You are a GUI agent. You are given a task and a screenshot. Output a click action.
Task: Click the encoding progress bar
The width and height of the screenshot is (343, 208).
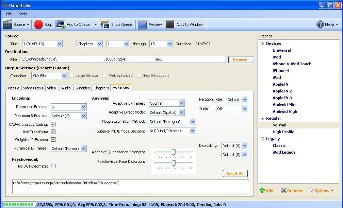pyautogui.click(x=19, y=205)
